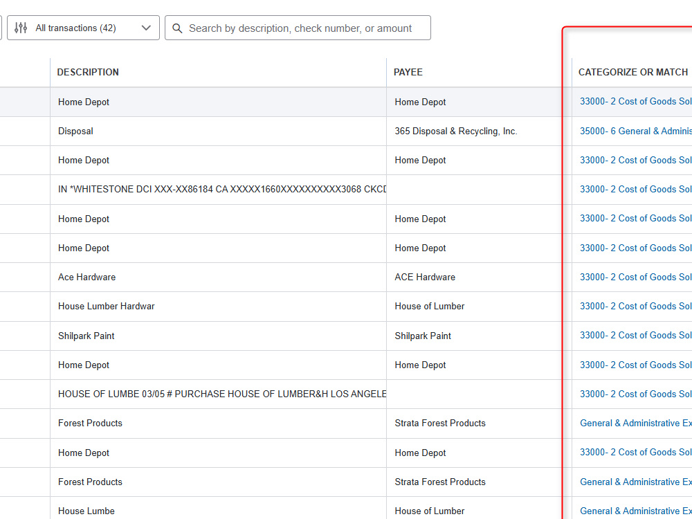Expand the All transactions (42) chevron
692x519 pixels.
coord(146,28)
